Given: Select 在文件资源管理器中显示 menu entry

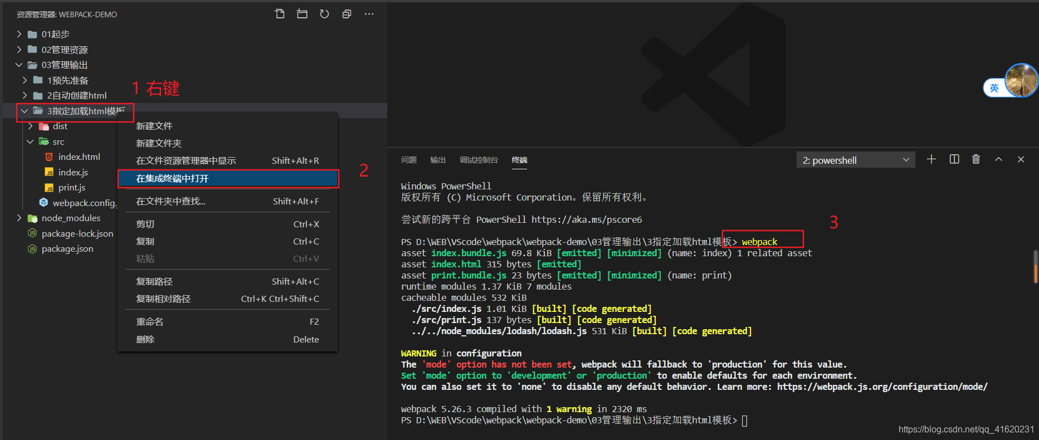Looking at the screenshot, I should 227,160.
